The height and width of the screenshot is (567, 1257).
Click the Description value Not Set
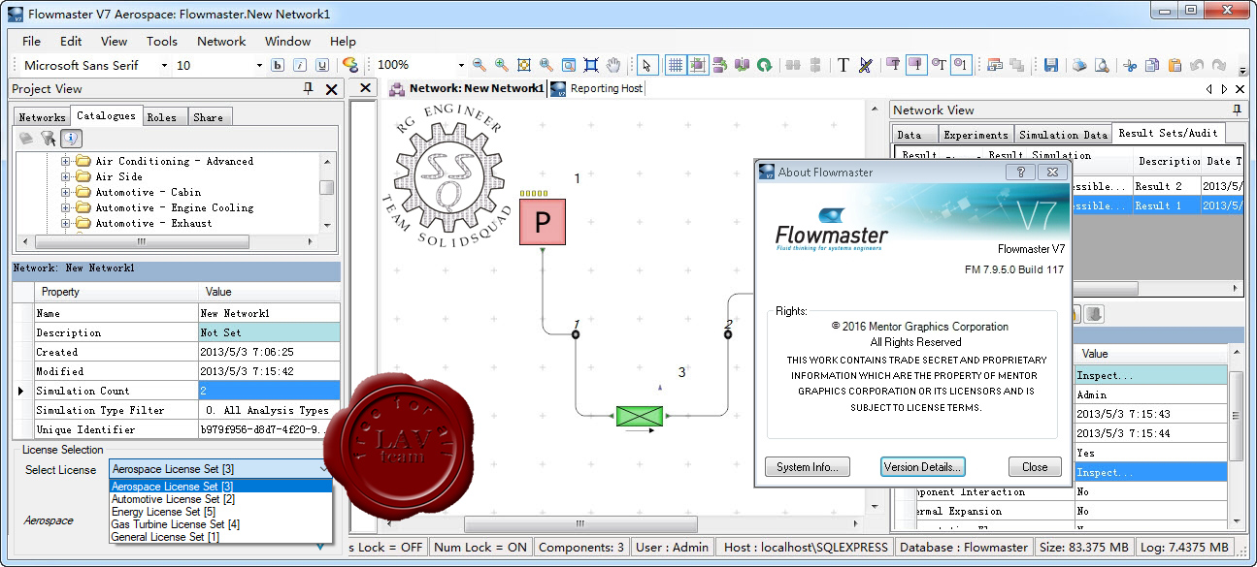click(x=269, y=332)
